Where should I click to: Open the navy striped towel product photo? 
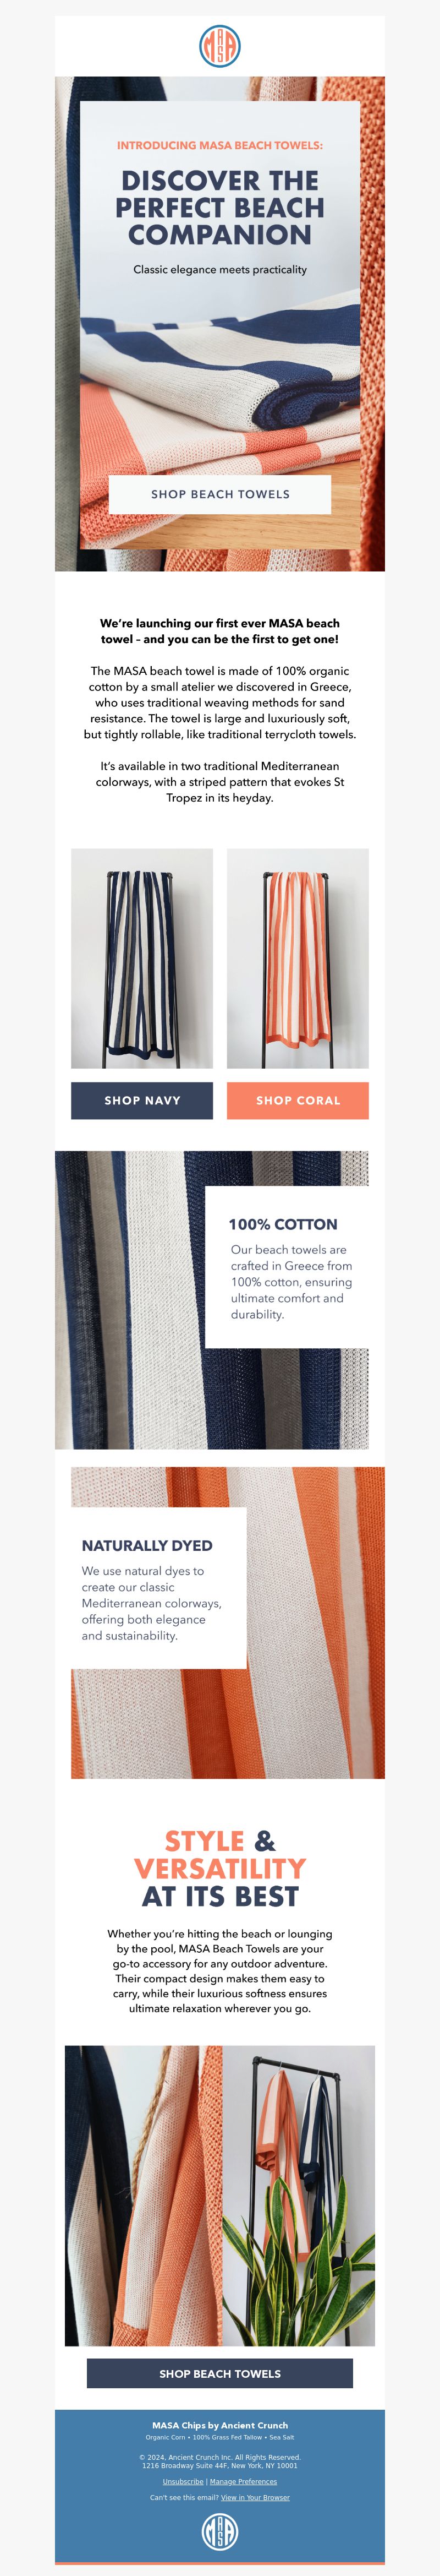[142, 958]
